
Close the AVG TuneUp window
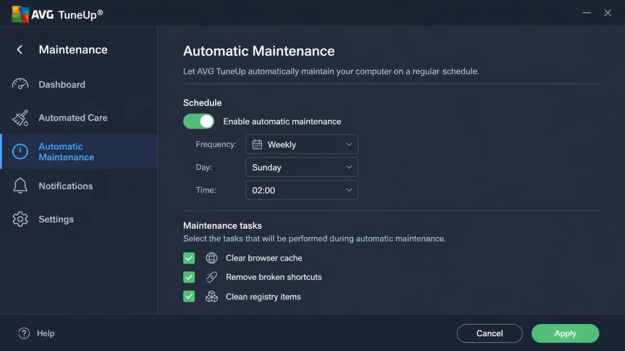[608, 13]
